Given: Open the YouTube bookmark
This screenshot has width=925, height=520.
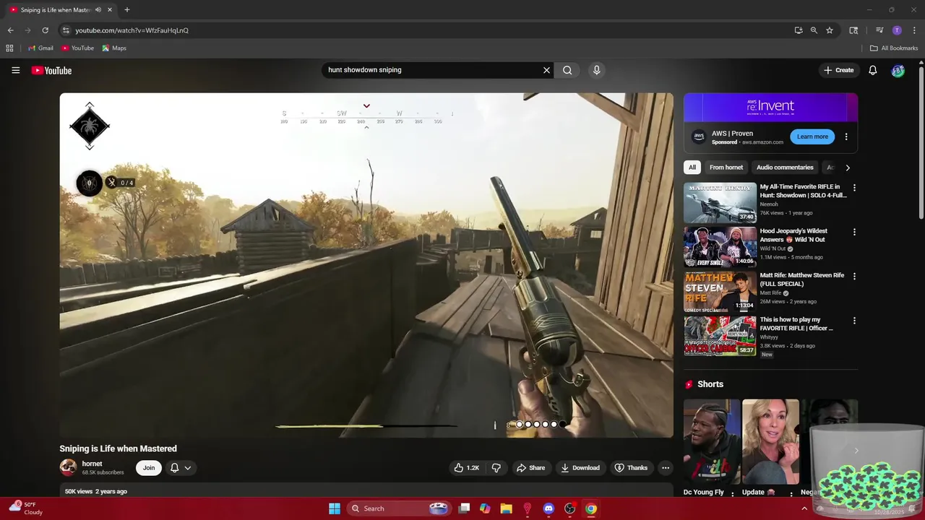Looking at the screenshot, I should (77, 48).
